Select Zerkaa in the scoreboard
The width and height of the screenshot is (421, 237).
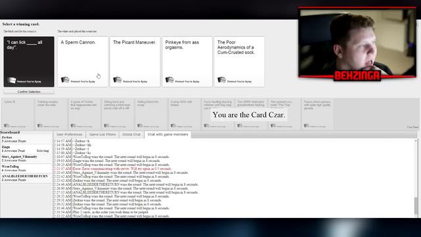(x=26, y=139)
